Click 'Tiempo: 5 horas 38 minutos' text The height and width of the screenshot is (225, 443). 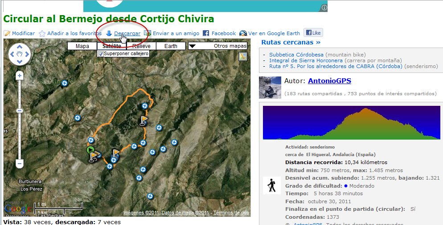(x=324, y=193)
